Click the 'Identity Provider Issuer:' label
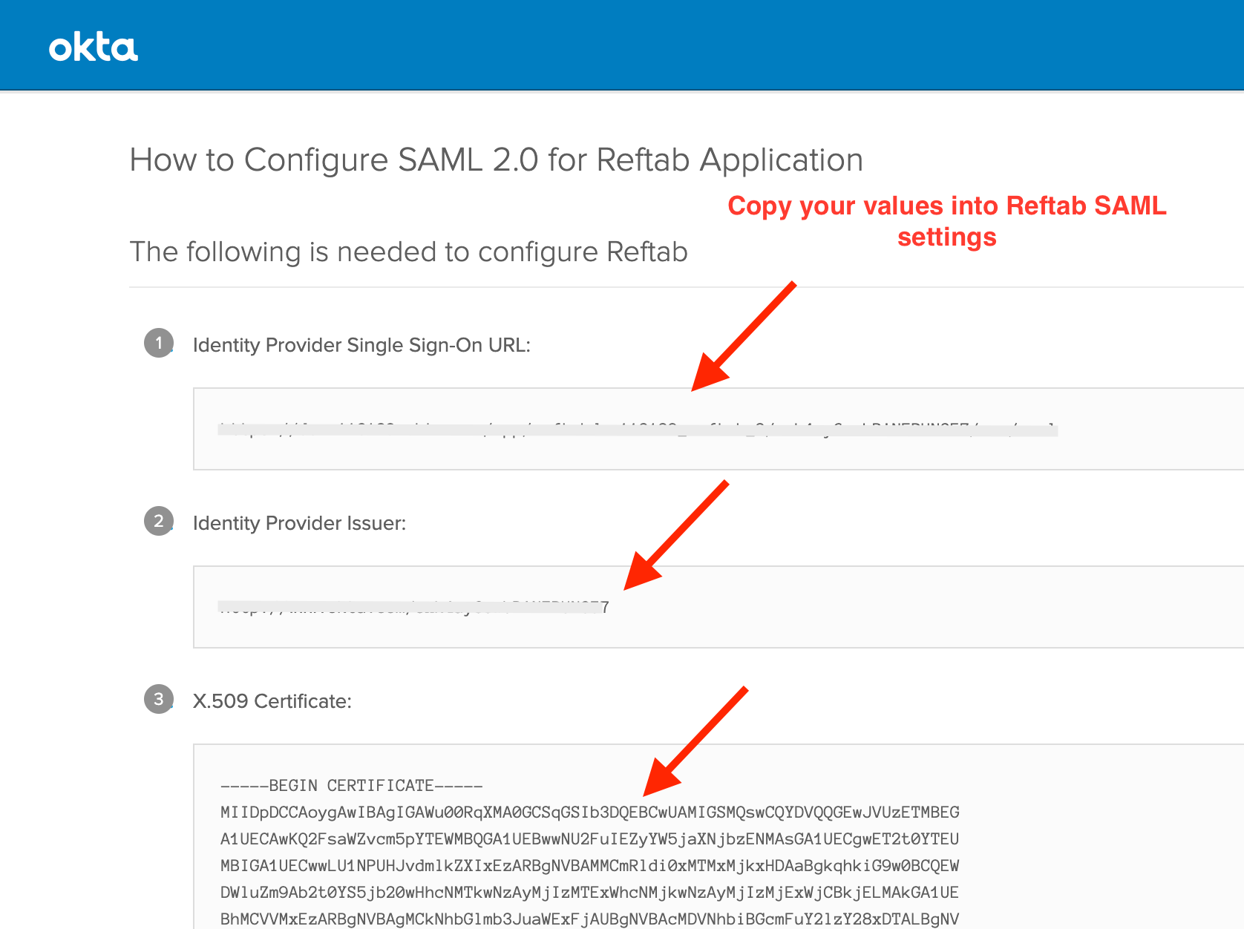This screenshot has width=1244, height=929. coord(299,523)
